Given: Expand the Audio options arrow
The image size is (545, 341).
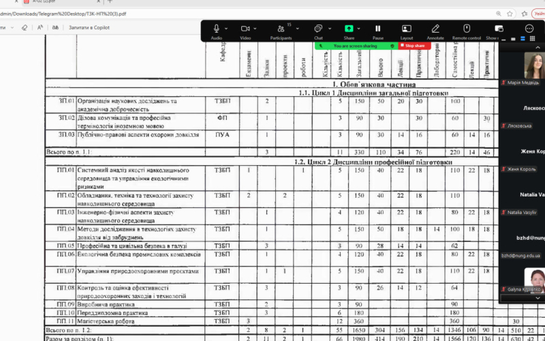Looking at the screenshot, I should coord(226,29).
